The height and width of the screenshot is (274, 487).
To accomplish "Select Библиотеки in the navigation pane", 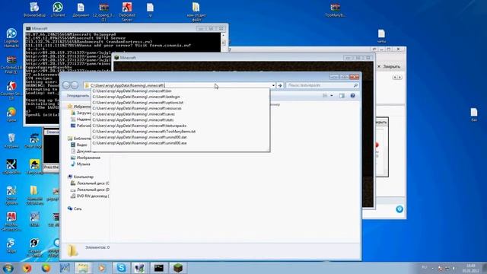I will tap(79, 139).
